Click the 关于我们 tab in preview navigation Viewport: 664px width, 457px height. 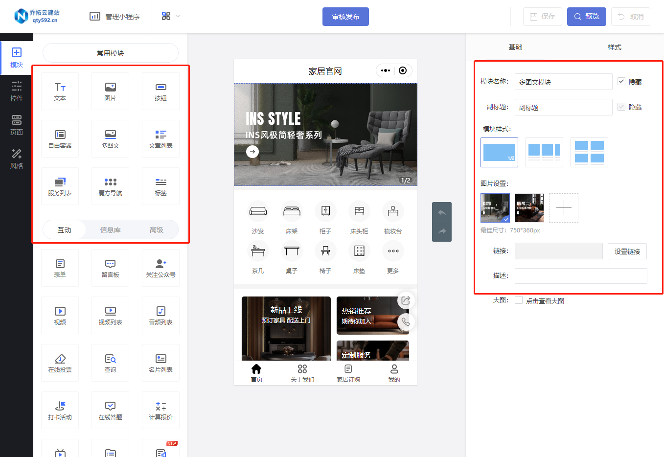pos(302,373)
